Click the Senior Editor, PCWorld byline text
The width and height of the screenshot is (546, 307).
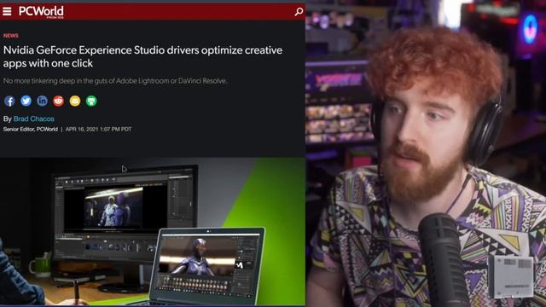(31, 129)
